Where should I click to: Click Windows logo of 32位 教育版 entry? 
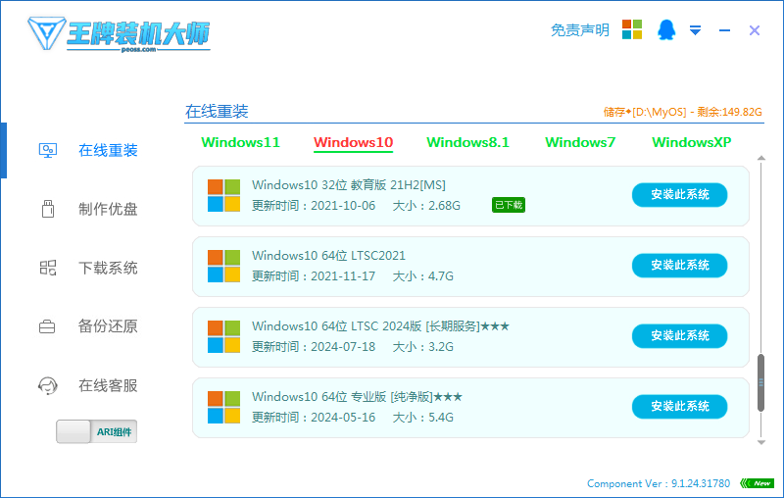tap(224, 195)
